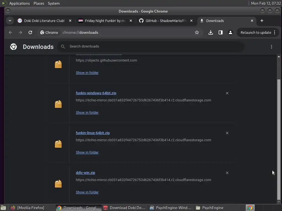Image resolution: width=282 pixels, height=211 pixels.
Task: Open the Places menu
Action: (x=39, y=3)
